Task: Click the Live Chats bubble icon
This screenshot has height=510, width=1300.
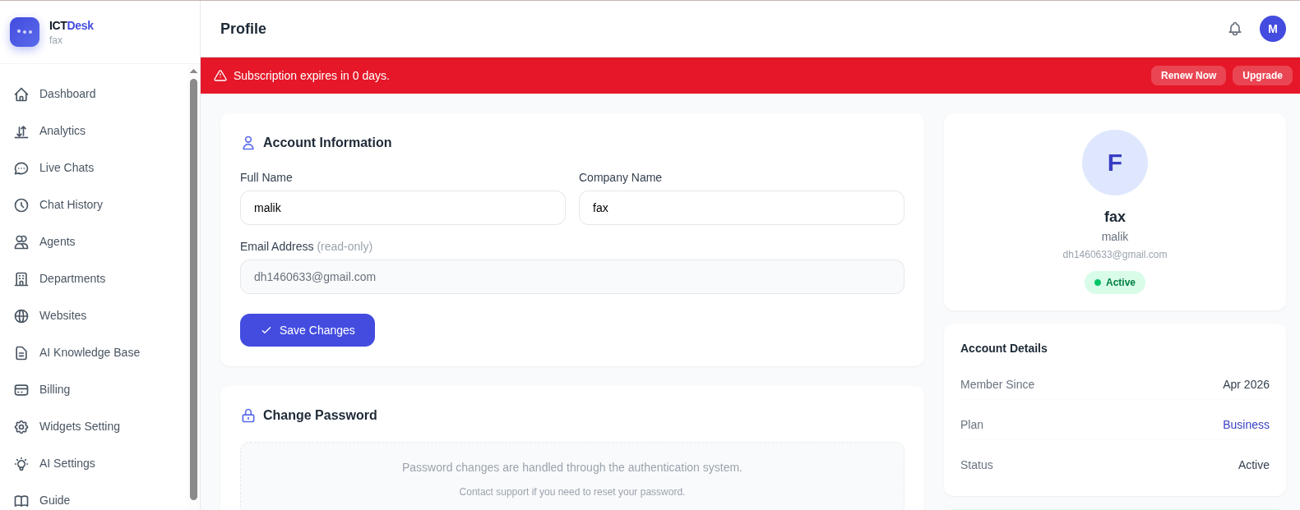Action: [x=21, y=168]
